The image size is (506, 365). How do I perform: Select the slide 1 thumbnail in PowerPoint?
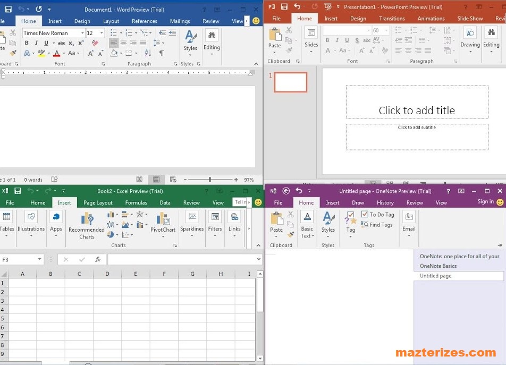tap(290, 82)
